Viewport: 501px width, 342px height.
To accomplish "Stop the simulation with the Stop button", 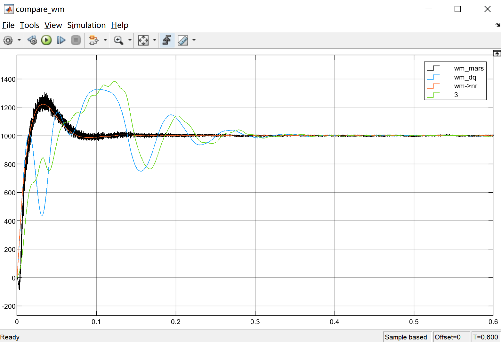I will tap(76, 40).
